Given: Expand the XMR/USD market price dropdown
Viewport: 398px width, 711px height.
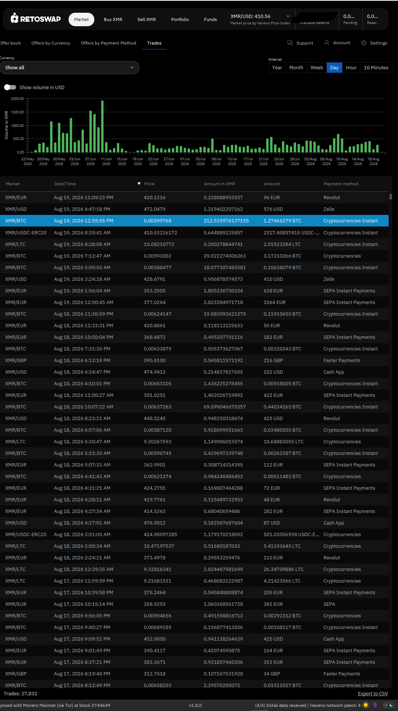Looking at the screenshot, I should tap(288, 16).
